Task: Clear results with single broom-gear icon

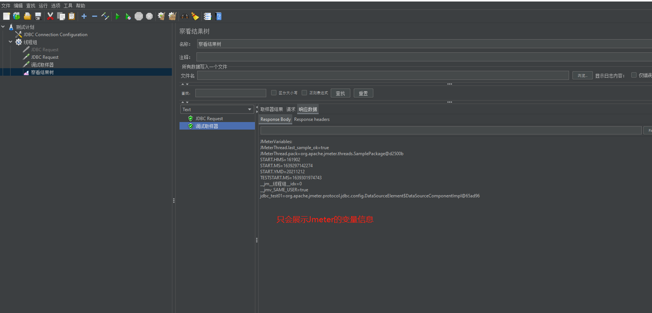Action: 161,16
